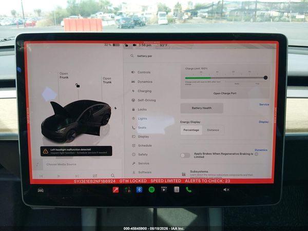308x231 pixels.
Task: Tap the SPEED LIMITED status text
Action: [x=166, y=181]
